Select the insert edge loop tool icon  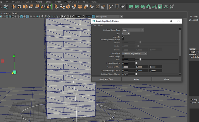[x=117, y=7]
